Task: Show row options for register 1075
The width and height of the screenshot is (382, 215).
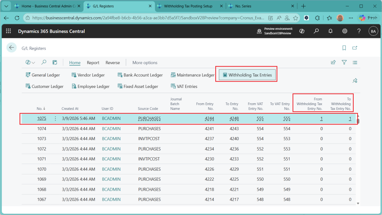Action: pos(55,119)
